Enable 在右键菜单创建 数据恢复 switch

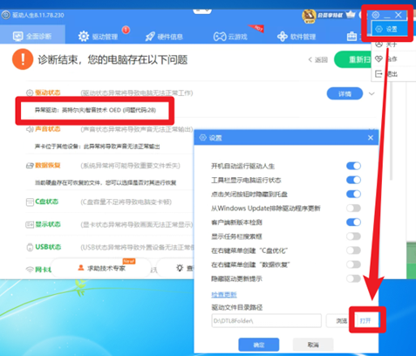tap(353, 264)
